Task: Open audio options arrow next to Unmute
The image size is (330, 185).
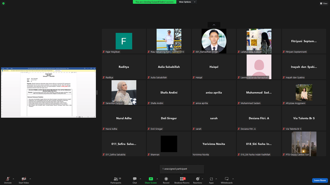Action: point(13,179)
